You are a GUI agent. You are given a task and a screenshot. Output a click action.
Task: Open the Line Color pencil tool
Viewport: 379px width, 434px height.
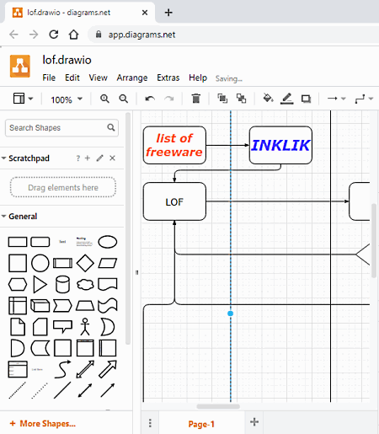286,99
